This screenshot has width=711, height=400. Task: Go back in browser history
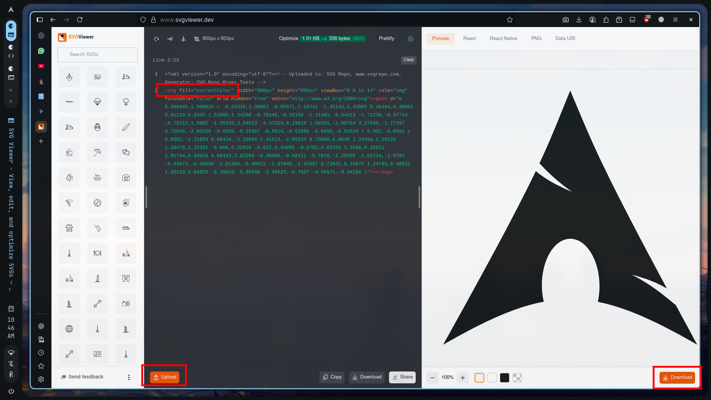point(53,20)
